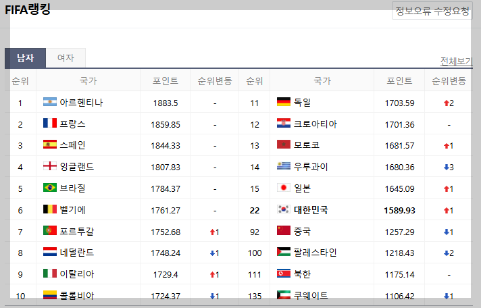Click country name 네덜란드

coord(77,253)
